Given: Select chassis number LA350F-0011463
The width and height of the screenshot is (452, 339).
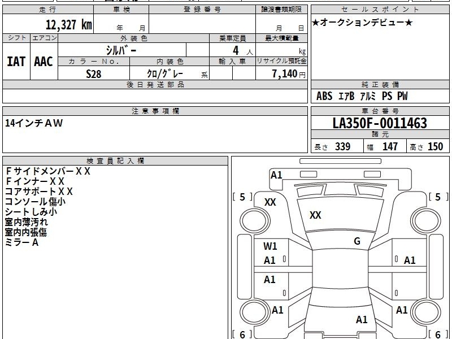Looking at the screenshot, I should coord(380,123).
